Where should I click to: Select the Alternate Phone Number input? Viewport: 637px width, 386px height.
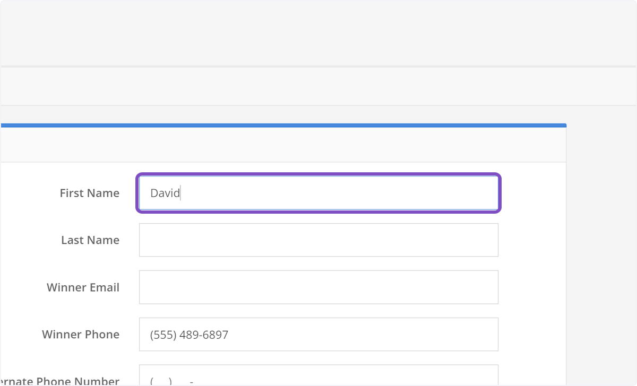pyautogui.click(x=318, y=379)
